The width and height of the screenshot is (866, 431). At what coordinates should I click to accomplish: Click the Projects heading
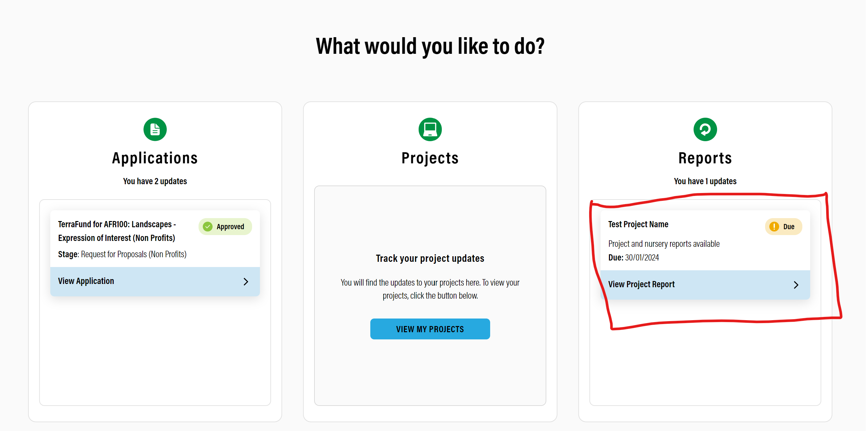pyautogui.click(x=430, y=158)
